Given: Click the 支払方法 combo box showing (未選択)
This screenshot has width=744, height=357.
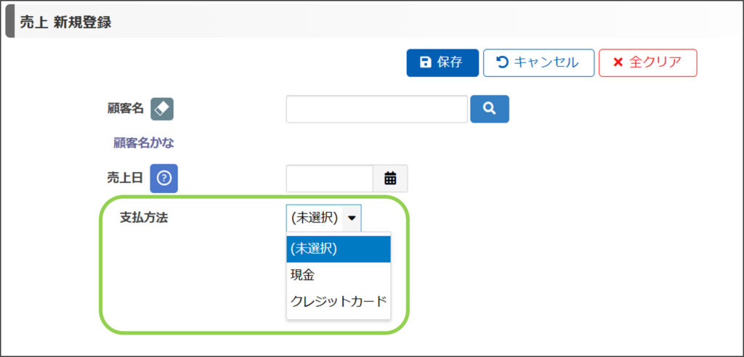Looking at the screenshot, I should point(315,217).
